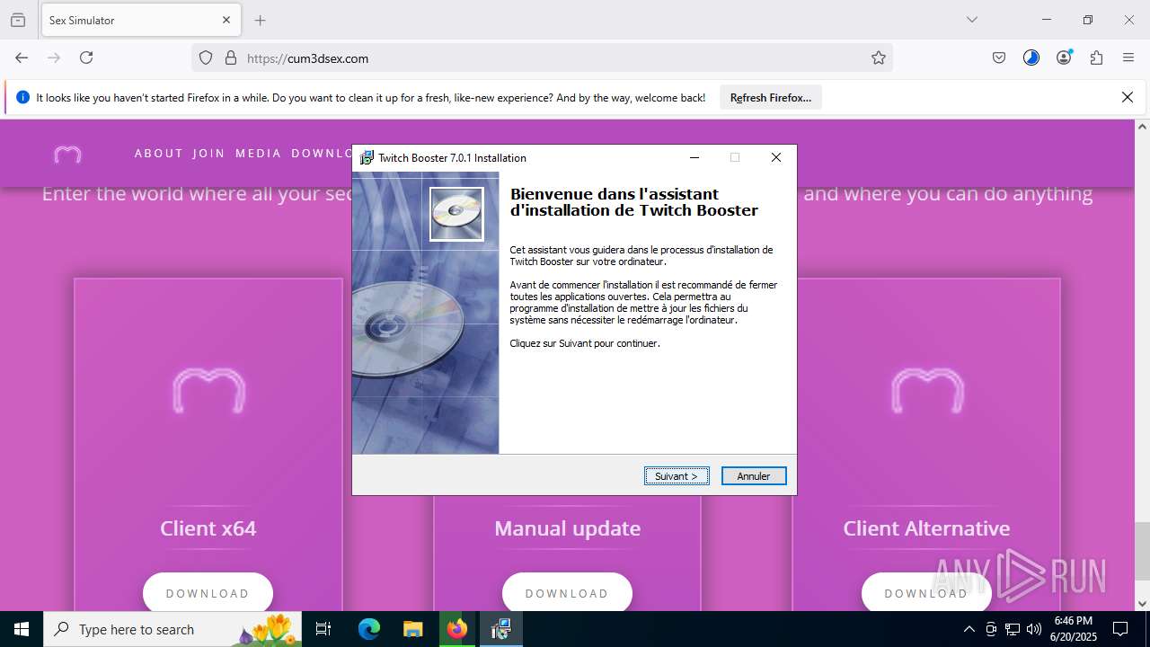Minimize the Firefox window
The height and width of the screenshot is (647, 1150).
1047,20
